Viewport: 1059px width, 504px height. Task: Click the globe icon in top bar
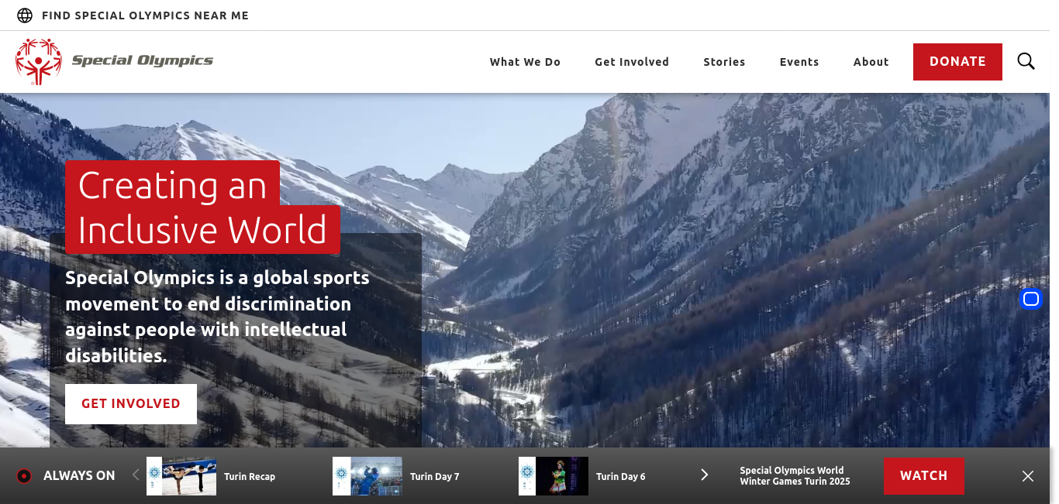point(25,15)
